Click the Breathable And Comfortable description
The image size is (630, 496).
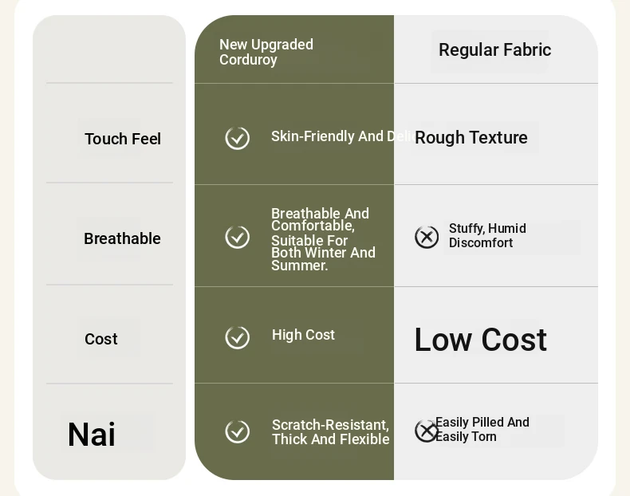323,239
